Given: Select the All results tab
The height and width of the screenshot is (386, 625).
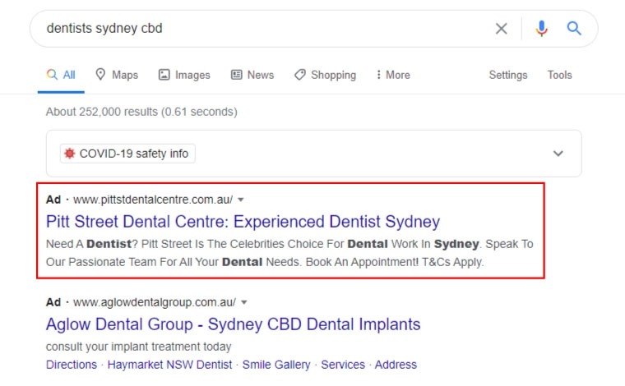Looking at the screenshot, I should [61, 75].
